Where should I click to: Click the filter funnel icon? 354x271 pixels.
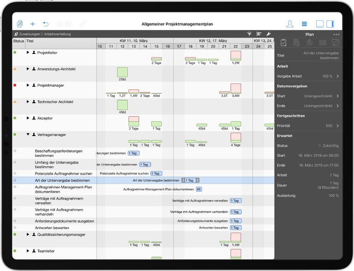249,34
